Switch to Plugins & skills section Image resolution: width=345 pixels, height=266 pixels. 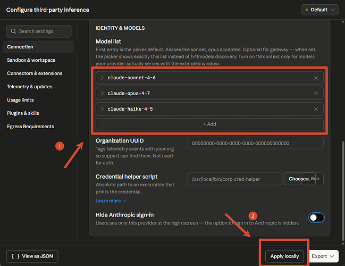point(23,113)
